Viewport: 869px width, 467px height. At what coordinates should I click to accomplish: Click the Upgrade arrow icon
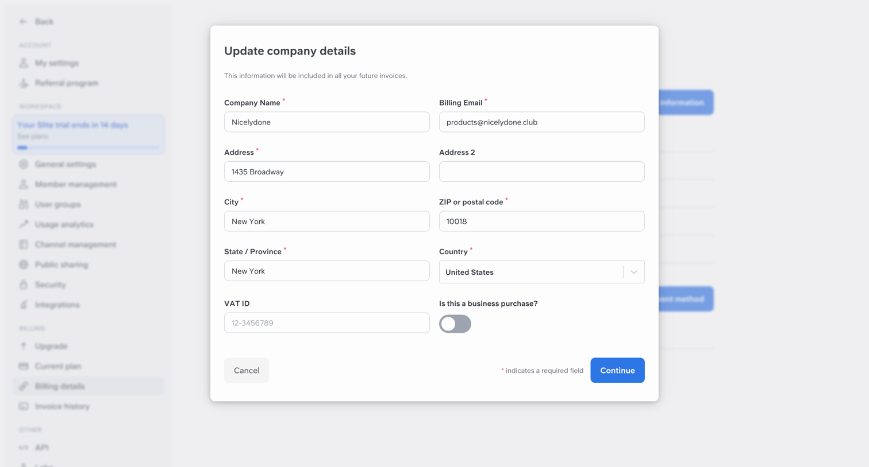(24, 346)
